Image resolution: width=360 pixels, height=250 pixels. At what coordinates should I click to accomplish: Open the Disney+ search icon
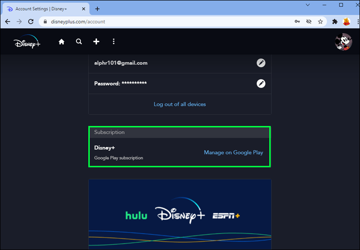click(79, 42)
